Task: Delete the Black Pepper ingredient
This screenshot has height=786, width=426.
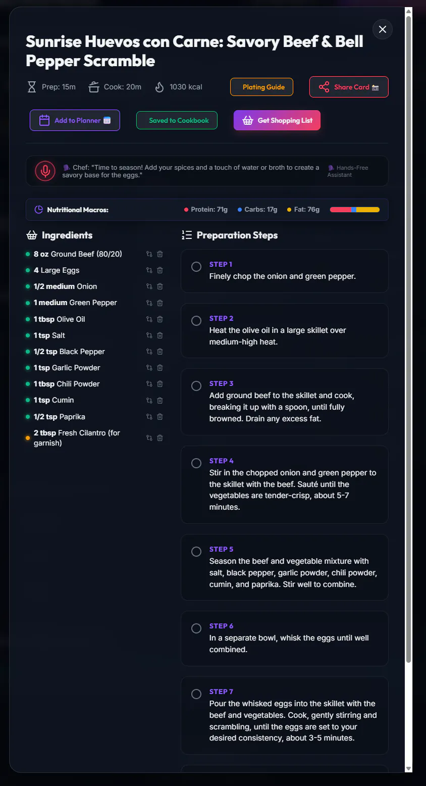Action: [x=160, y=352]
